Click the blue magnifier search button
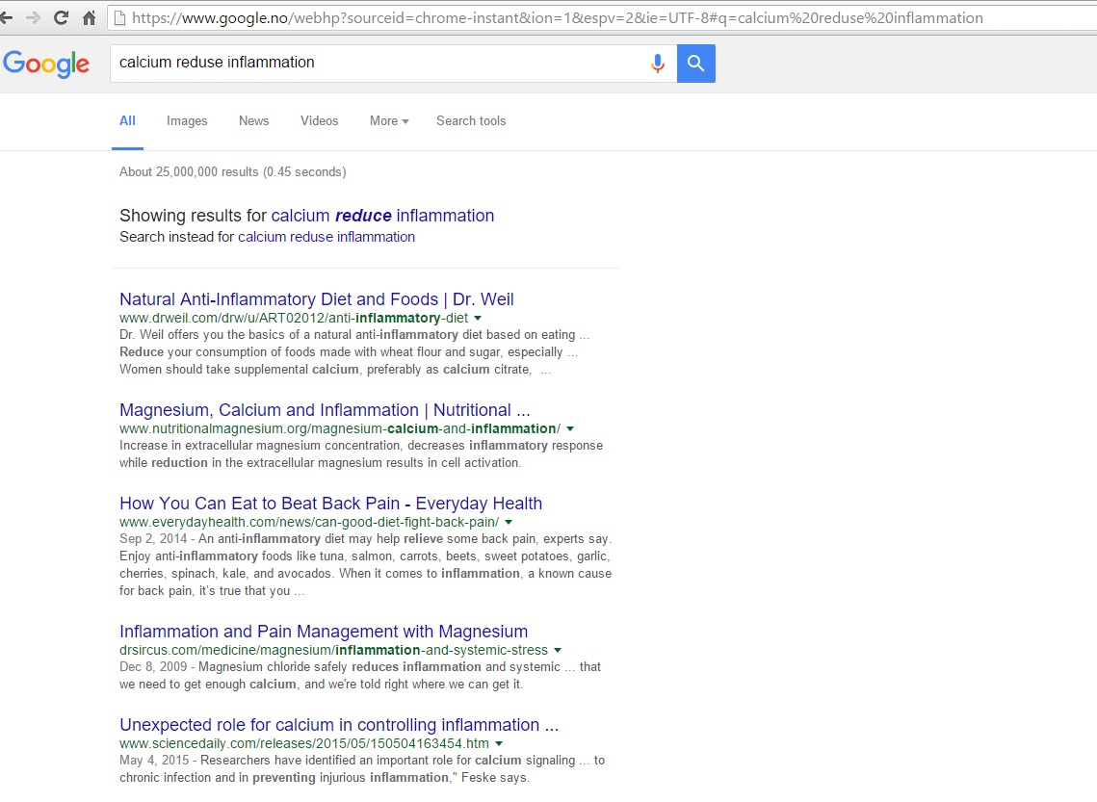1097x802 pixels. [696, 64]
